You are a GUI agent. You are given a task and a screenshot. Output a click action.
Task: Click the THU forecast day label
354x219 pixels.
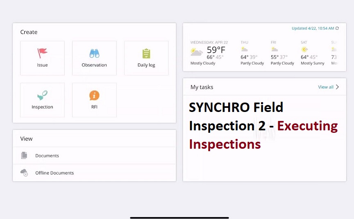(244, 42)
